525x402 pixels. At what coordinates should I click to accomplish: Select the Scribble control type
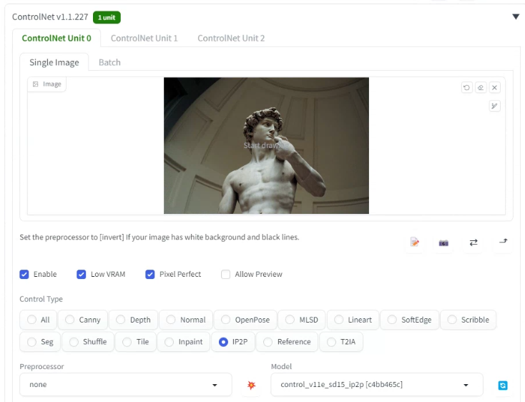click(468, 320)
